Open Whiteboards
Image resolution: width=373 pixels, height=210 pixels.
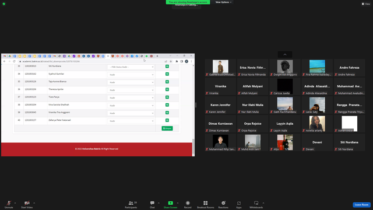(256, 204)
